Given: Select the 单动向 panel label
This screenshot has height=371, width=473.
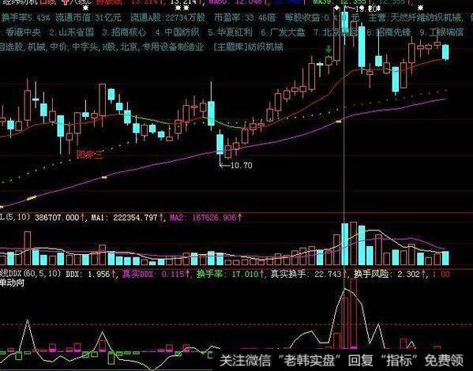Looking at the screenshot, I should [12, 283].
